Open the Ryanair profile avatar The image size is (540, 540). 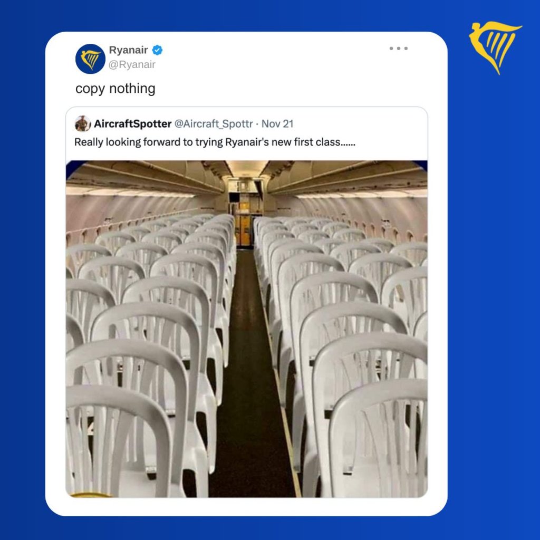click(90, 59)
